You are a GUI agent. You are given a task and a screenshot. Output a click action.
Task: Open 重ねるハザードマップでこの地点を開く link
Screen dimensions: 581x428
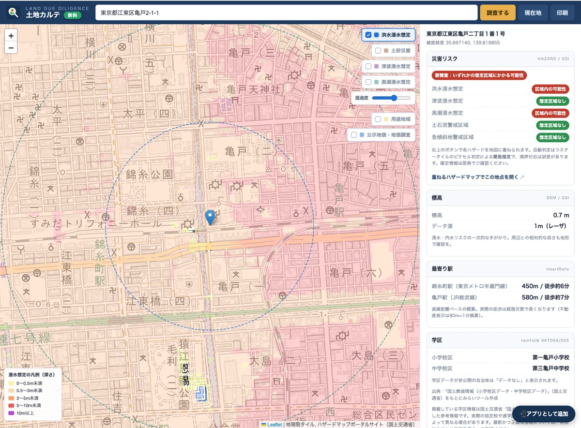click(478, 177)
